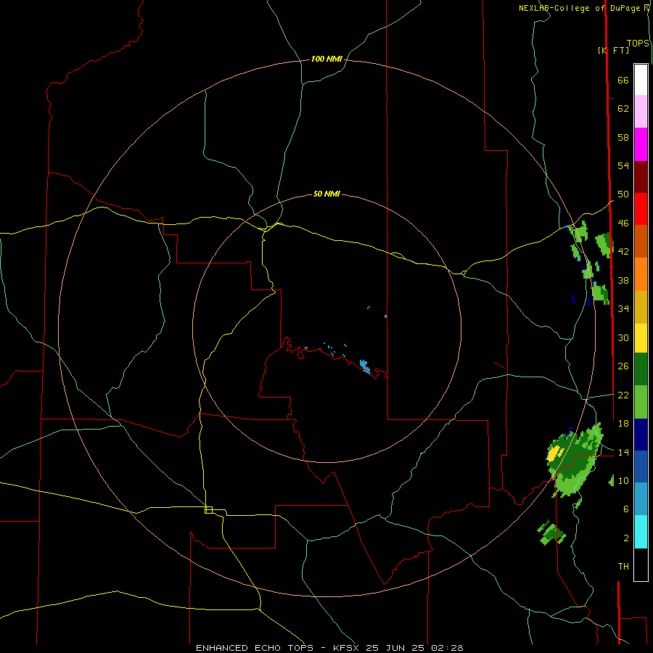Click the legend value 30
The image size is (653, 653).
click(x=623, y=337)
